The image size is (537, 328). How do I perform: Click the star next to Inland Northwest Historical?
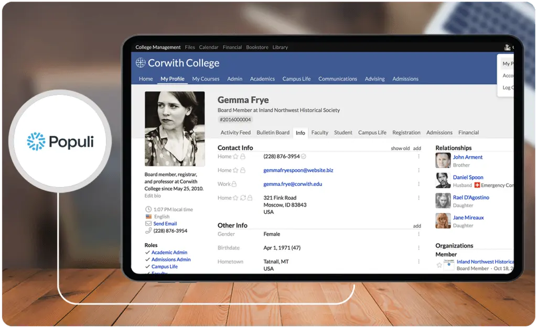pyautogui.click(x=439, y=265)
